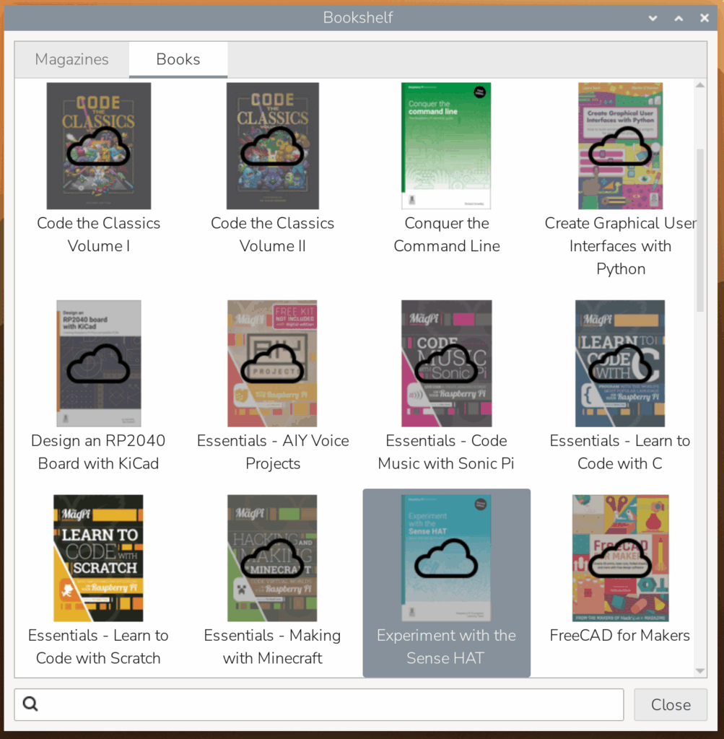The width and height of the screenshot is (724, 739).
Task: Click the window title bar minimize chevron
Action: tap(653, 18)
